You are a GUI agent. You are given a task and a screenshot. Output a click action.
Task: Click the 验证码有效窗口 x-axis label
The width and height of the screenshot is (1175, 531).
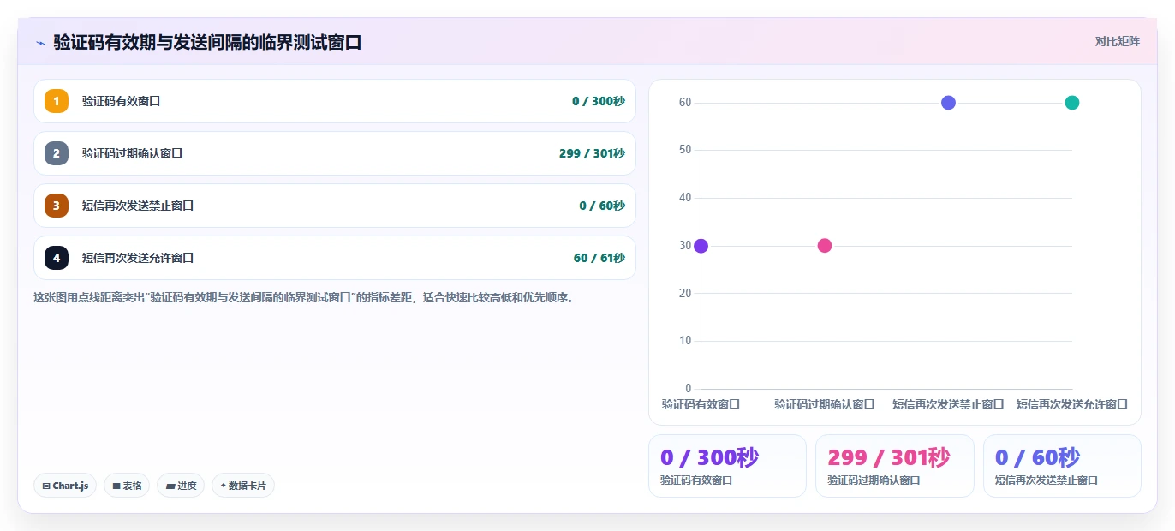click(x=701, y=404)
